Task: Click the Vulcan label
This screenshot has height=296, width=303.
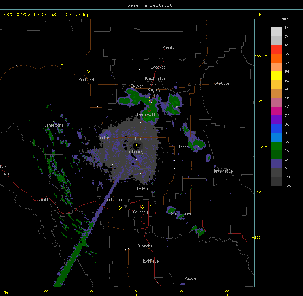Action: pos(191,278)
